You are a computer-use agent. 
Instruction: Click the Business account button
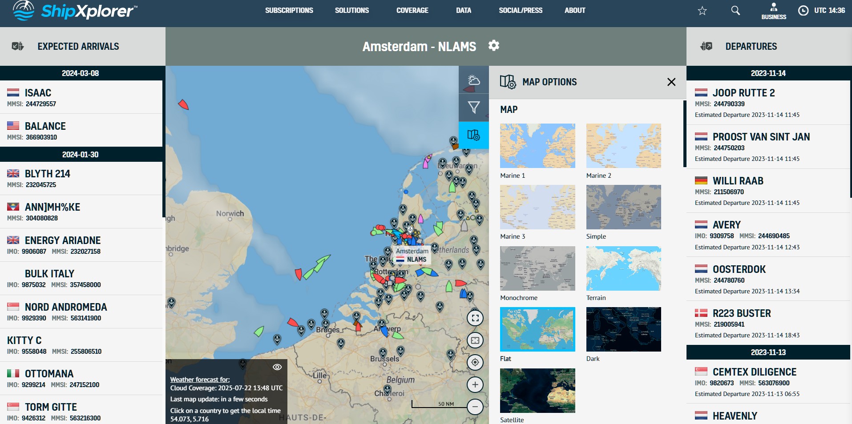pyautogui.click(x=773, y=11)
